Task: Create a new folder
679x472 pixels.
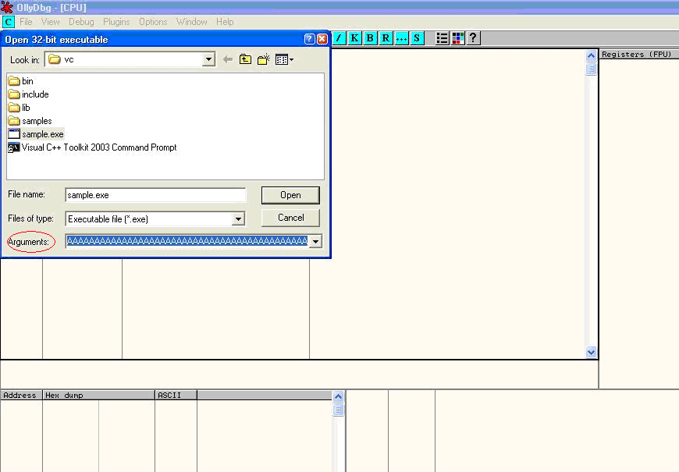Action: click(263, 60)
